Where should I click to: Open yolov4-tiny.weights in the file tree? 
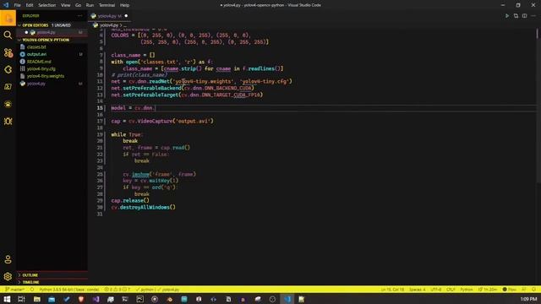(45, 76)
